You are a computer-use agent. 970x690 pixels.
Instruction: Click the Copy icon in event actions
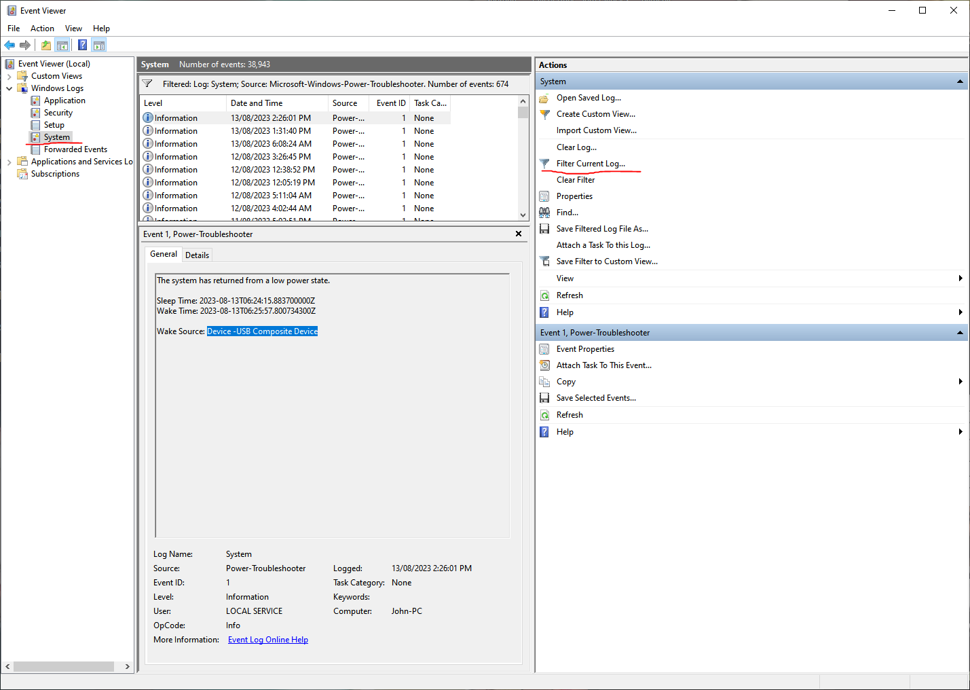click(x=544, y=382)
